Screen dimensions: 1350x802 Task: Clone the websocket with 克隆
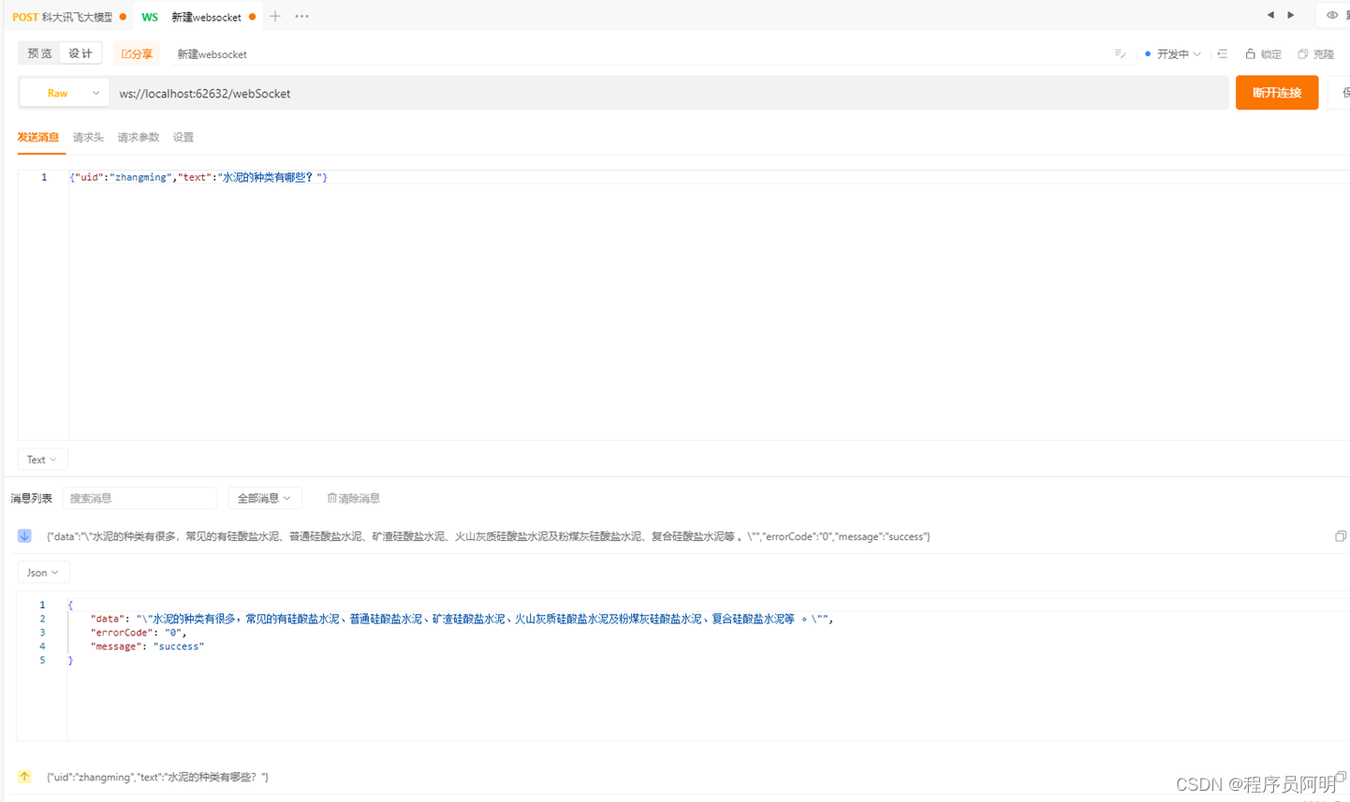pos(1315,54)
